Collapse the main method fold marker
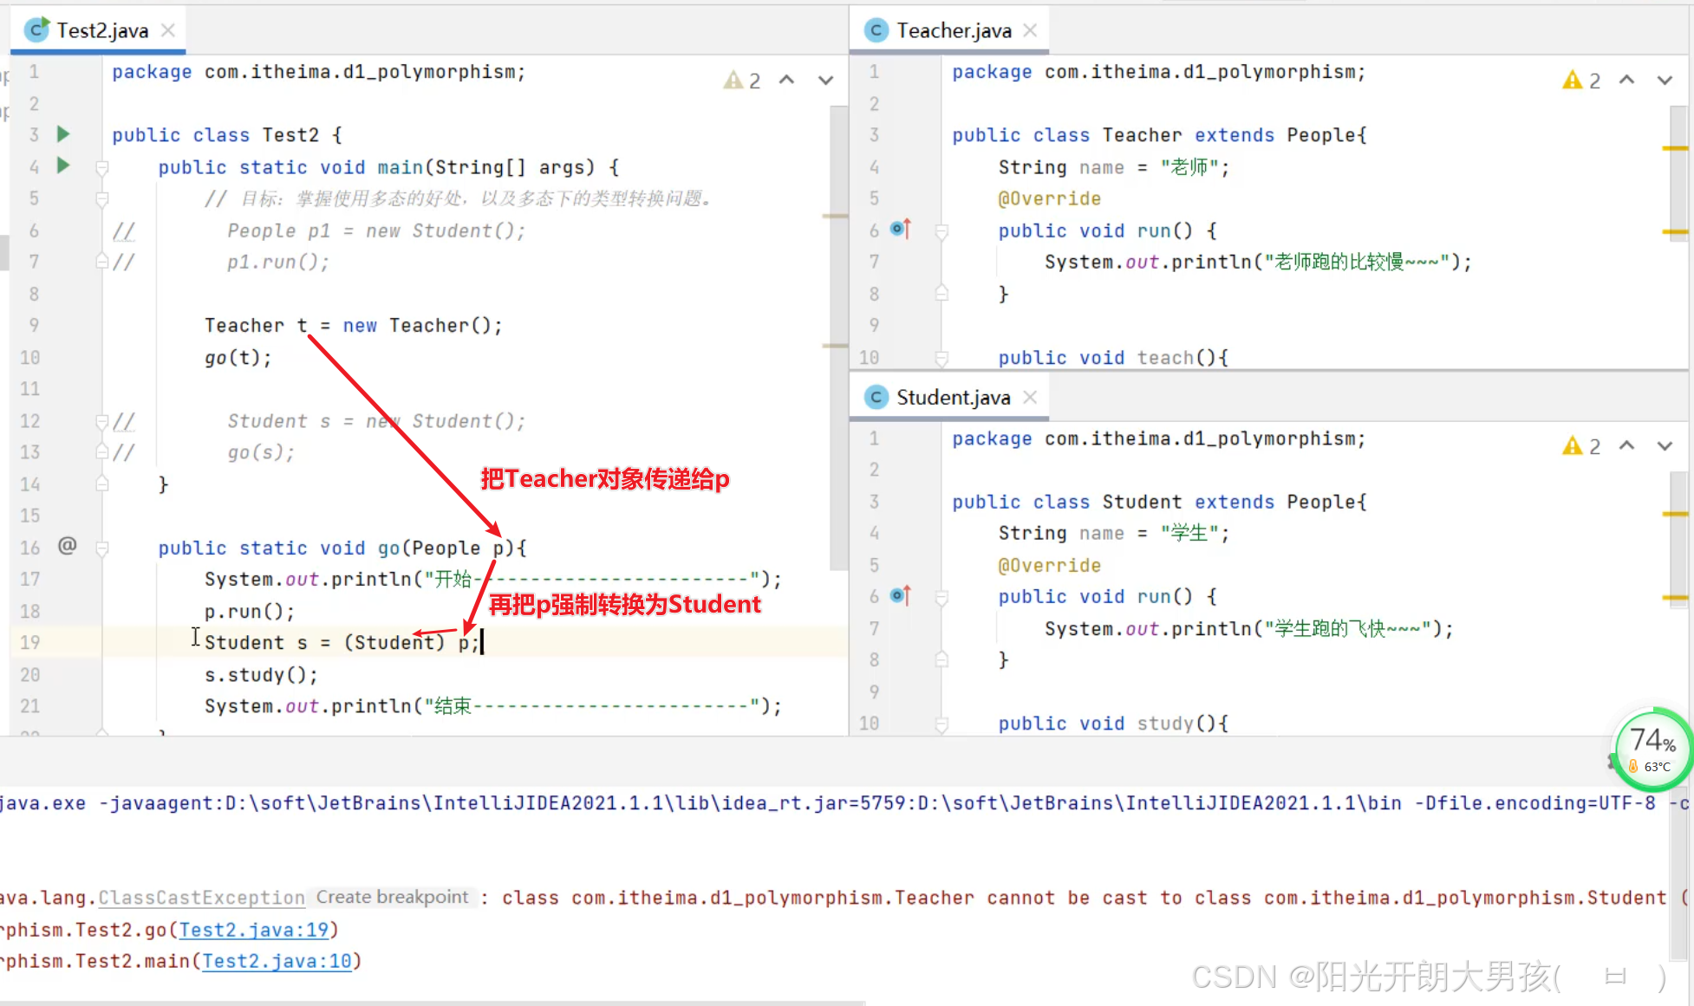Screen dimensions: 1694x1006 click(102, 167)
